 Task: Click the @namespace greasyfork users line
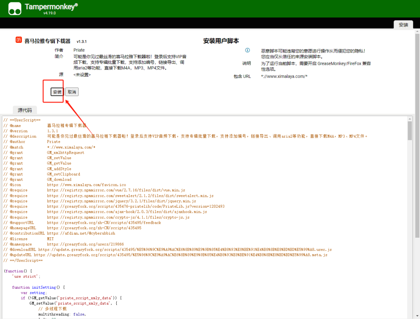(63, 244)
